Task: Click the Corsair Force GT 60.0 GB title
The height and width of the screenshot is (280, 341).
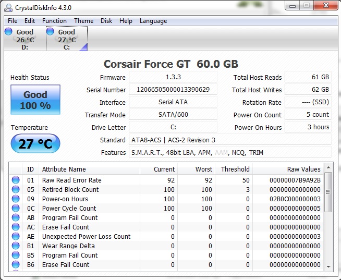Action: click(x=171, y=64)
